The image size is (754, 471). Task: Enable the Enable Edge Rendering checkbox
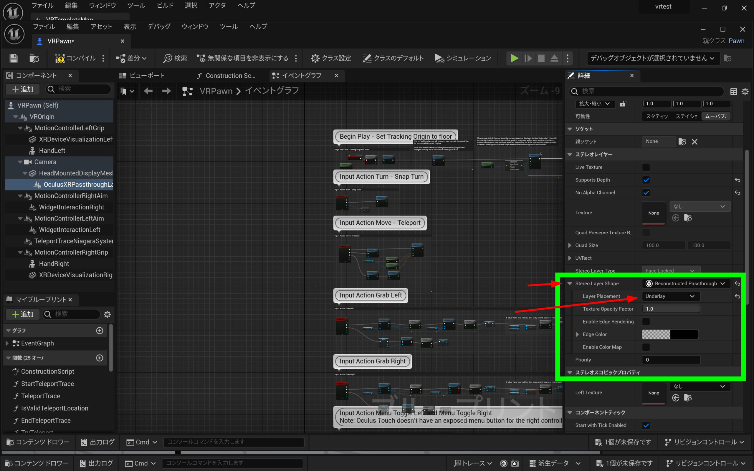pos(646,321)
